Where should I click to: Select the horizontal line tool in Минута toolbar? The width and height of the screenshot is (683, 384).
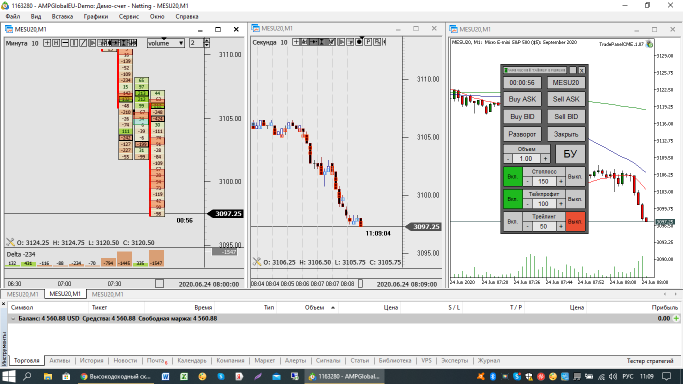coord(65,43)
